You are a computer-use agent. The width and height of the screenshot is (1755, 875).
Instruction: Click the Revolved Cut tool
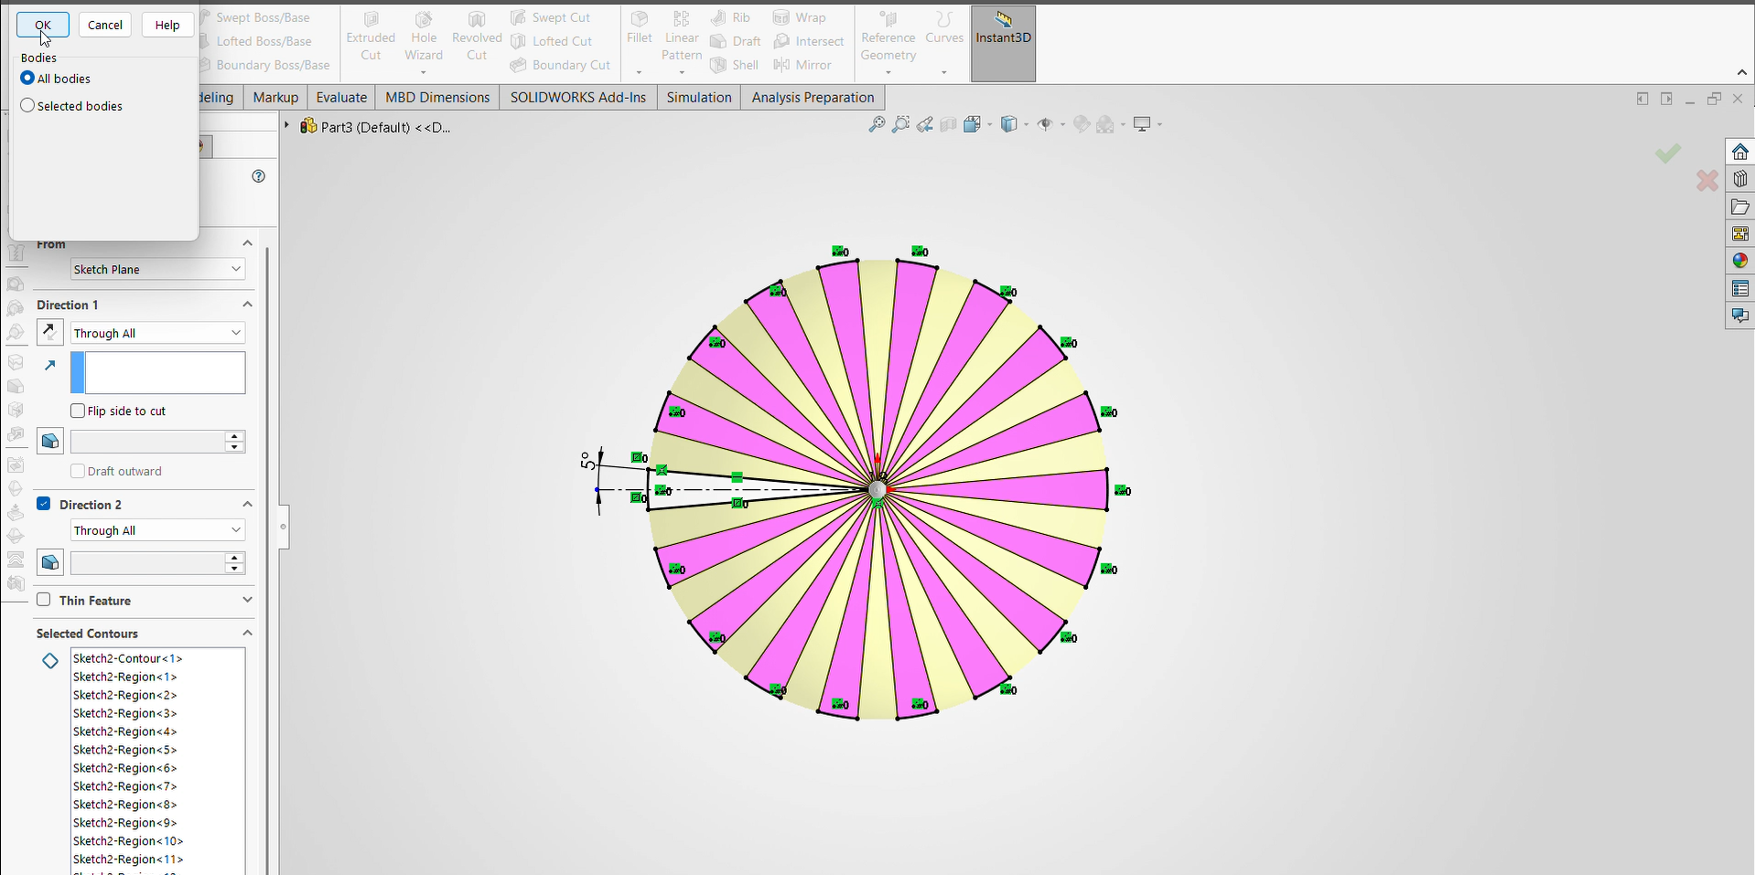[477, 37]
